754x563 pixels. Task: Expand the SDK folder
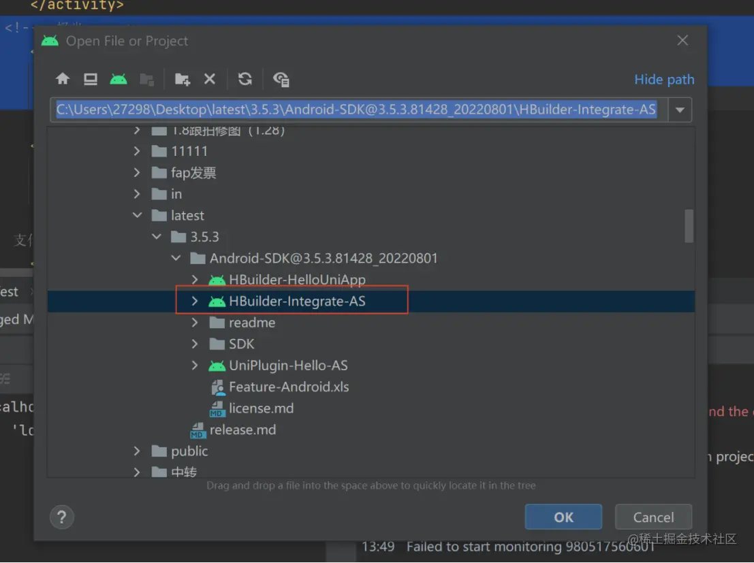pyautogui.click(x=195, y=344)
